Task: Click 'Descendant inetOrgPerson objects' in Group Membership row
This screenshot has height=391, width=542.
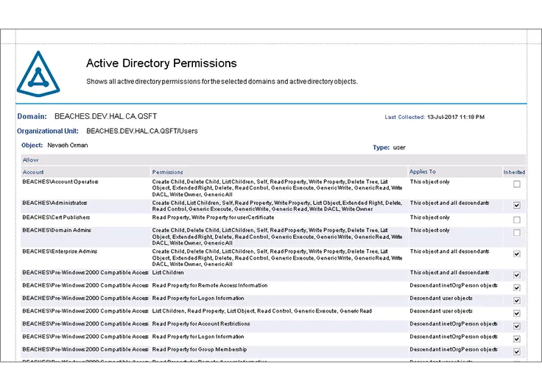Action: click(x=454, y=349)
